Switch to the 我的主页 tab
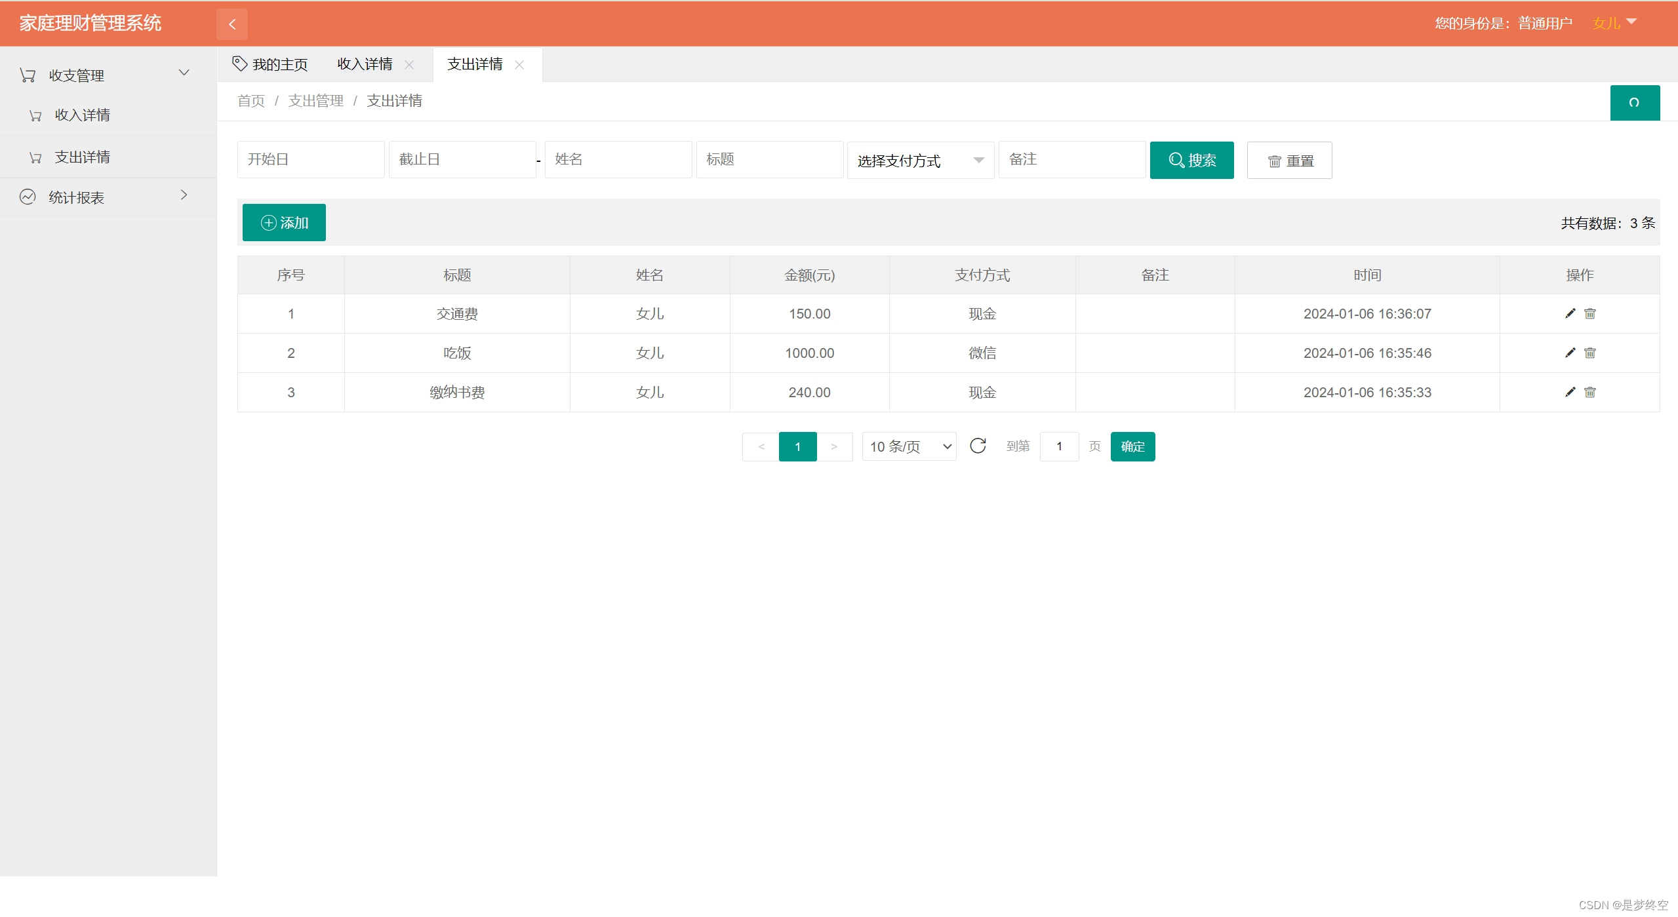 (x=279, y=64)
